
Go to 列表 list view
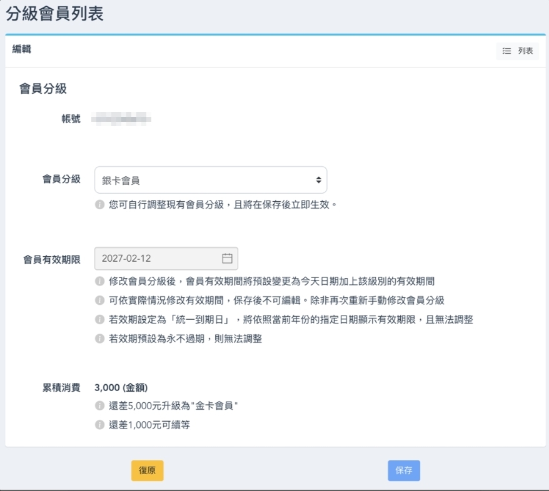[518, 51]
